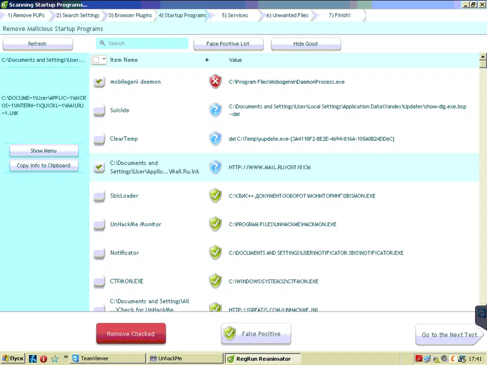
Task: Click the 17:41 clock in the tray
Action: [475, 359]
